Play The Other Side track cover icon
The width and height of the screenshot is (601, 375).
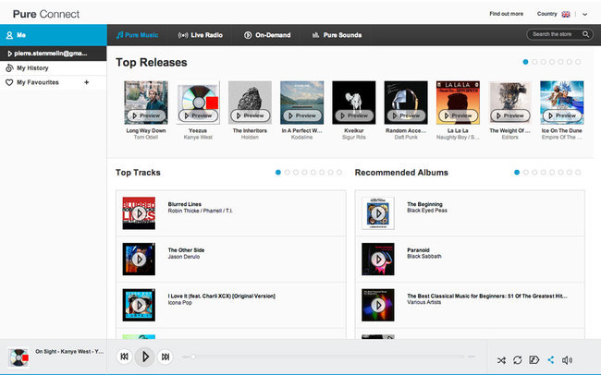point(139,260)
